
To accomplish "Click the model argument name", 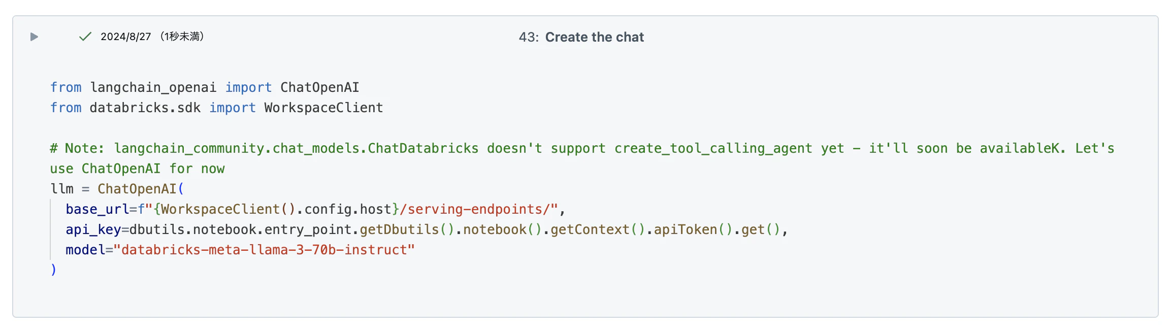I will (85, 250).
